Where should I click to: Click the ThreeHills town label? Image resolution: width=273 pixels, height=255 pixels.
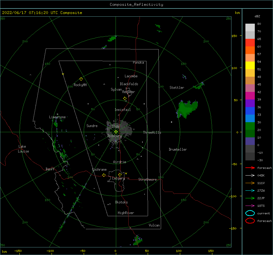tap(152, 133)
